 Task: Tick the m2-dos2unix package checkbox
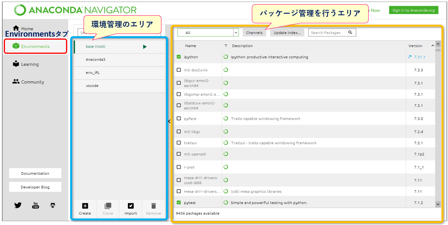point(179,70)
